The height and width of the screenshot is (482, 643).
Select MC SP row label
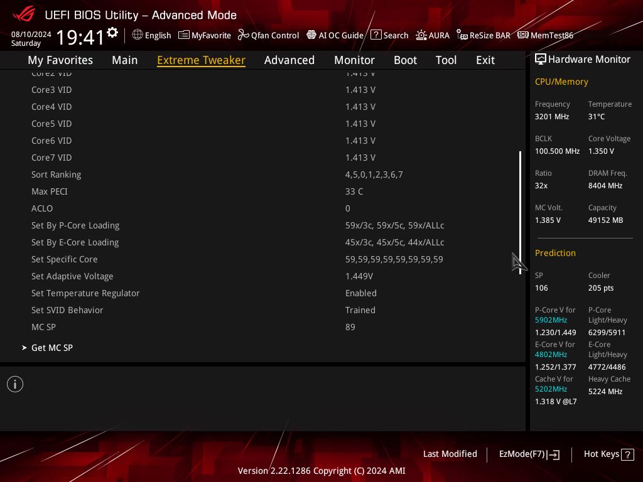tap(43, 327)
